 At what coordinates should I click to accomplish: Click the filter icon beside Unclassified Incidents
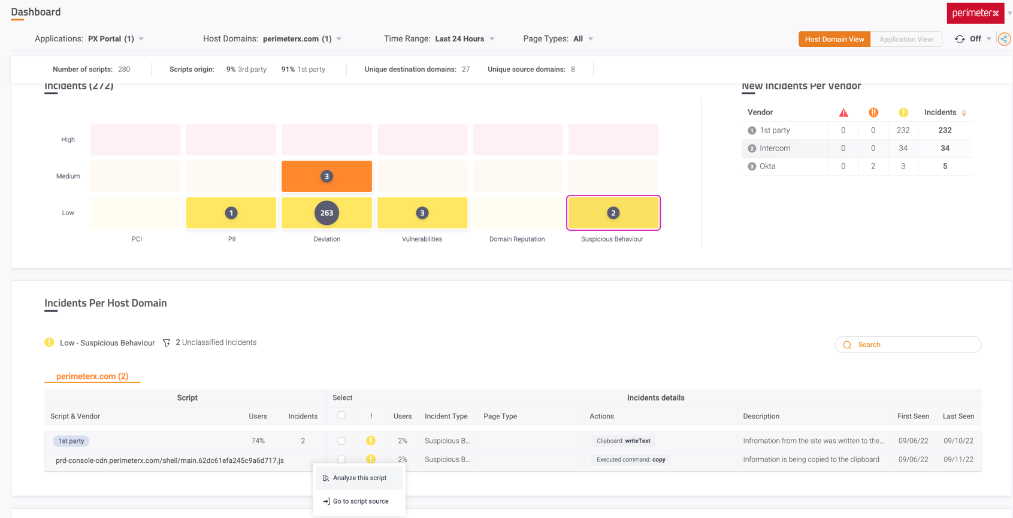[167, 343]
